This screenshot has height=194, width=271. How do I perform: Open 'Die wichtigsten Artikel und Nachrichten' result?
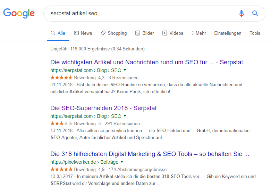[x=146, y=62]
